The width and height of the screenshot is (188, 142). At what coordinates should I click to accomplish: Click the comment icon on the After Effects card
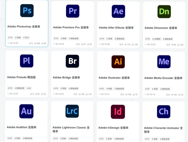pyautogui.click(x=121, y=44)
